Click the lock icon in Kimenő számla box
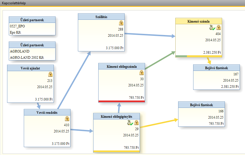Viewport: 245px width, 155px height. (219, 27)
